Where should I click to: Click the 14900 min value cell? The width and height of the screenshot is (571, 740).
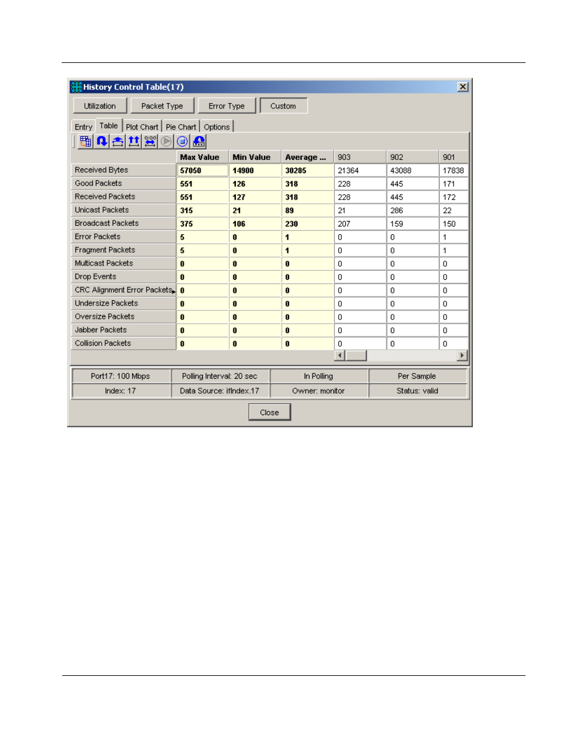[x=255, y=171]
